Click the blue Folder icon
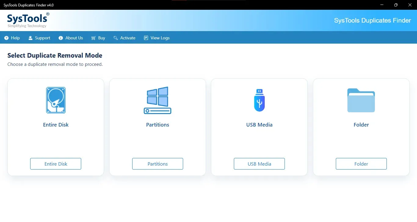 [361, 100]
